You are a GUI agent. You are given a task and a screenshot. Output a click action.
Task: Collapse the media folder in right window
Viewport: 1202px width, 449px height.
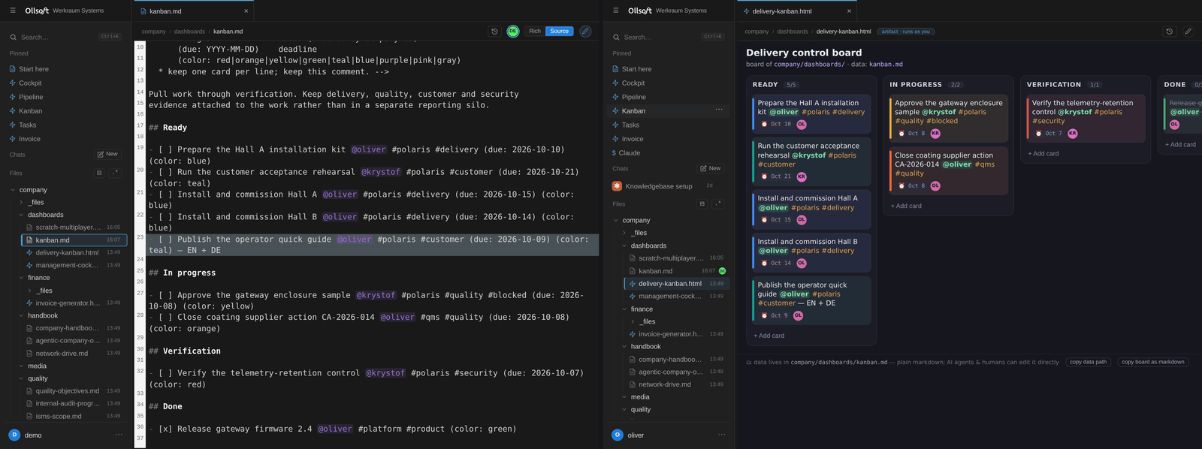pyautogui.click(x=624, y=397)
